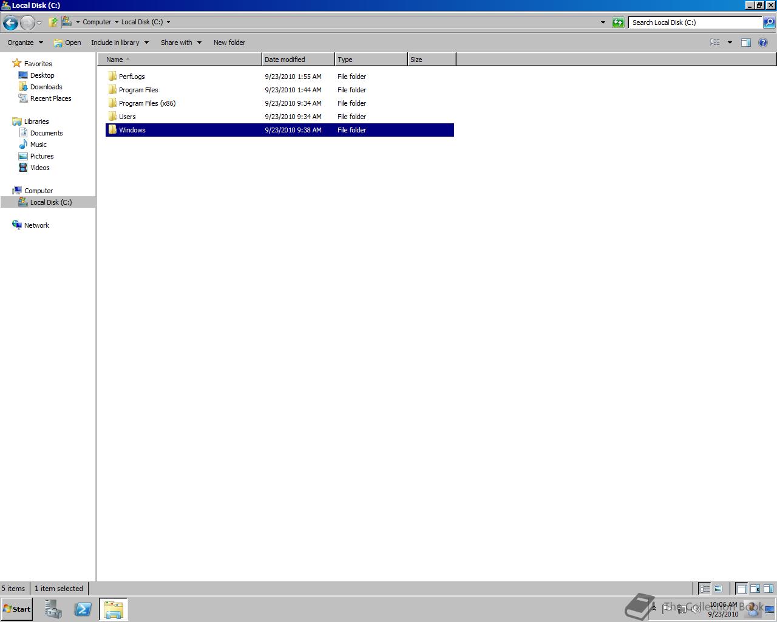
Task: Select Computer in the navigation pane
Action: tap(33, 191)
